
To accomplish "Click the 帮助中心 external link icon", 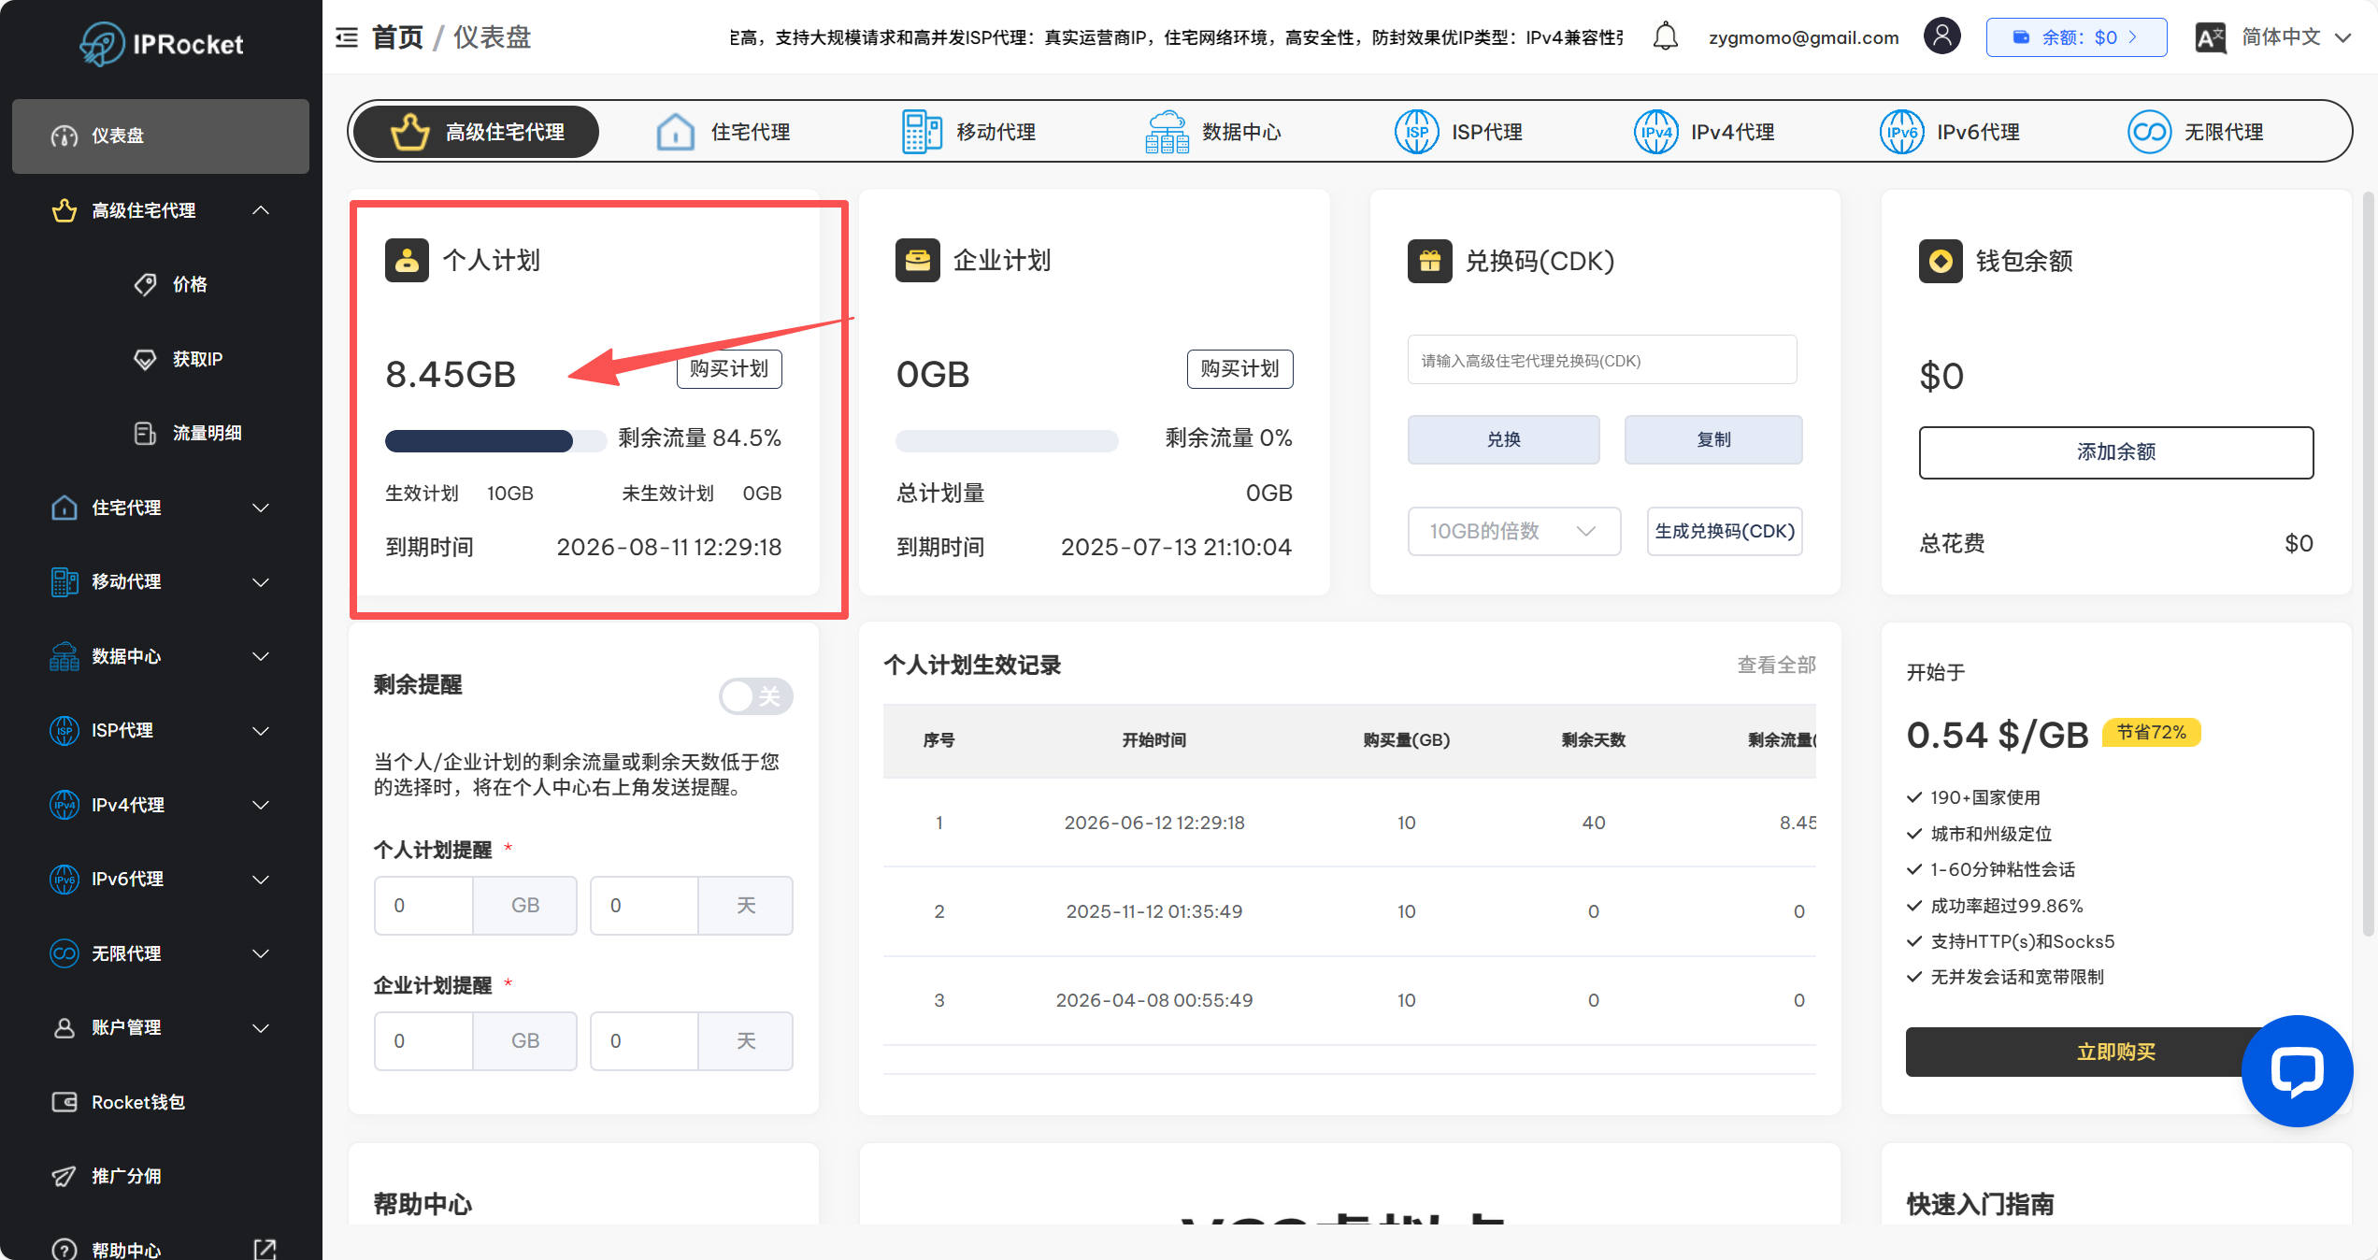I will tap(265, 1250).
